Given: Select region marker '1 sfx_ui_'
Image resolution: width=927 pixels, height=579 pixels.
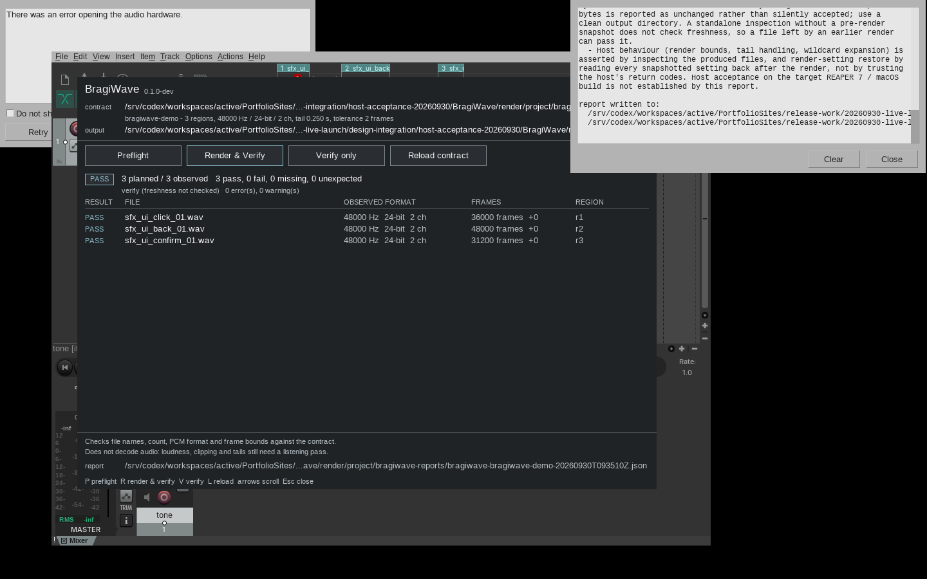Looking at the screenshot, I should click(x=294, y=68).
